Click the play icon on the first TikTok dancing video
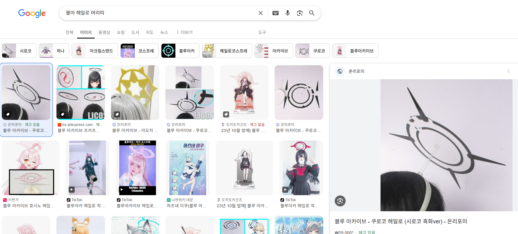This screenshot has width=518, height=234. point(72,190)
